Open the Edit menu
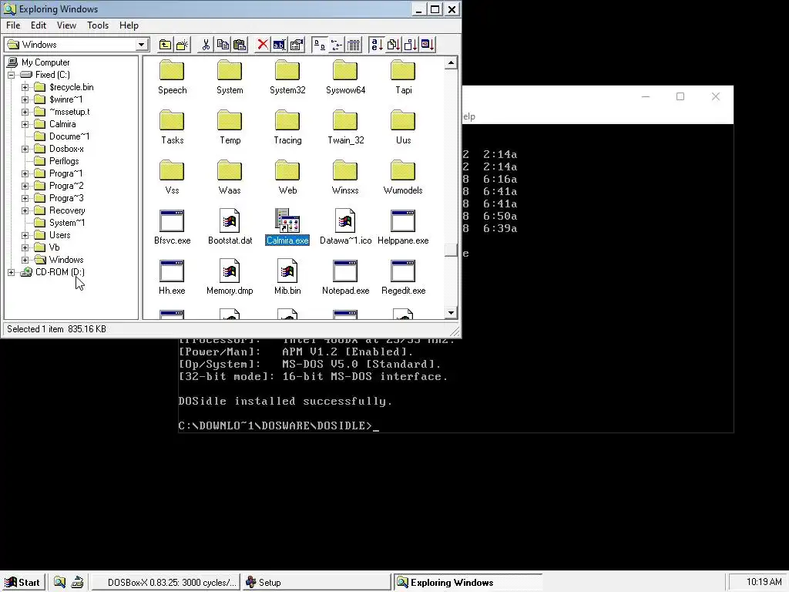 point(39,25)
